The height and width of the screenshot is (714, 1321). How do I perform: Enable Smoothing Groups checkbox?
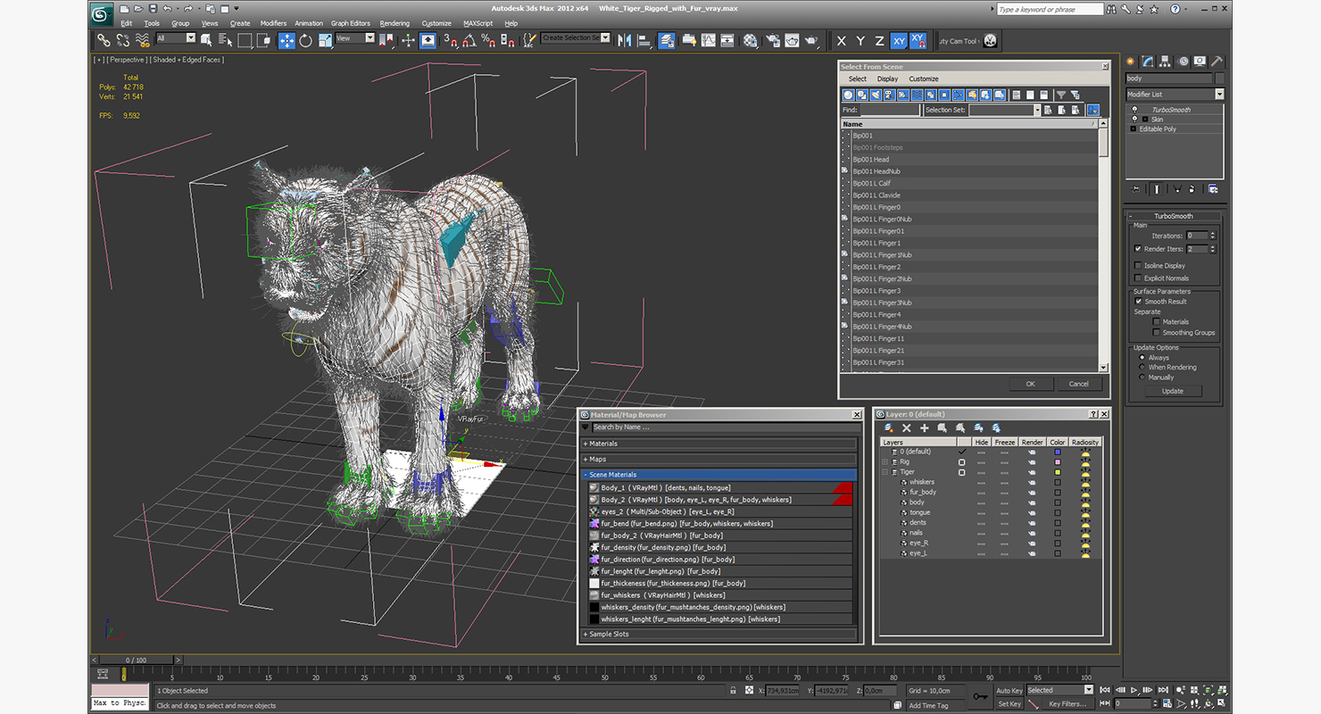point(1157,332)
